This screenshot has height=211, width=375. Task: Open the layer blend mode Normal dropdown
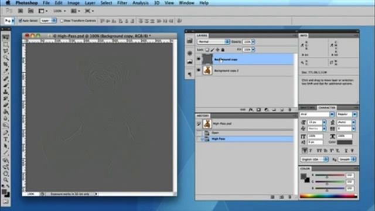click(x=213, y=42)
